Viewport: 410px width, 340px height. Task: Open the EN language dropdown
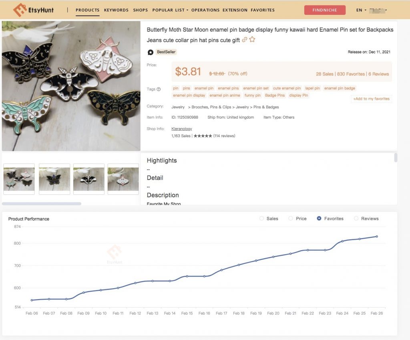tap(361, 10)
